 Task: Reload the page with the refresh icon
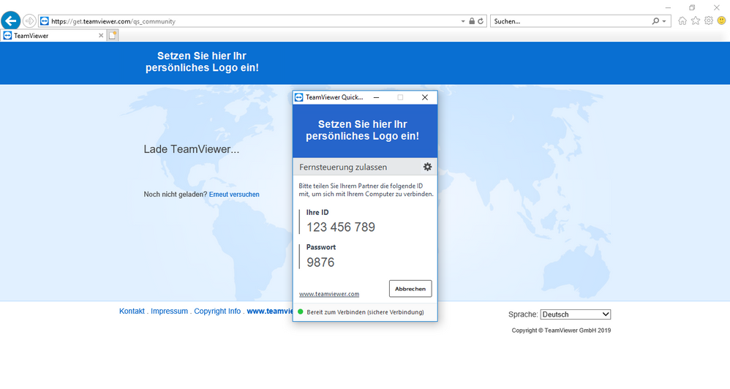(481, 21)
